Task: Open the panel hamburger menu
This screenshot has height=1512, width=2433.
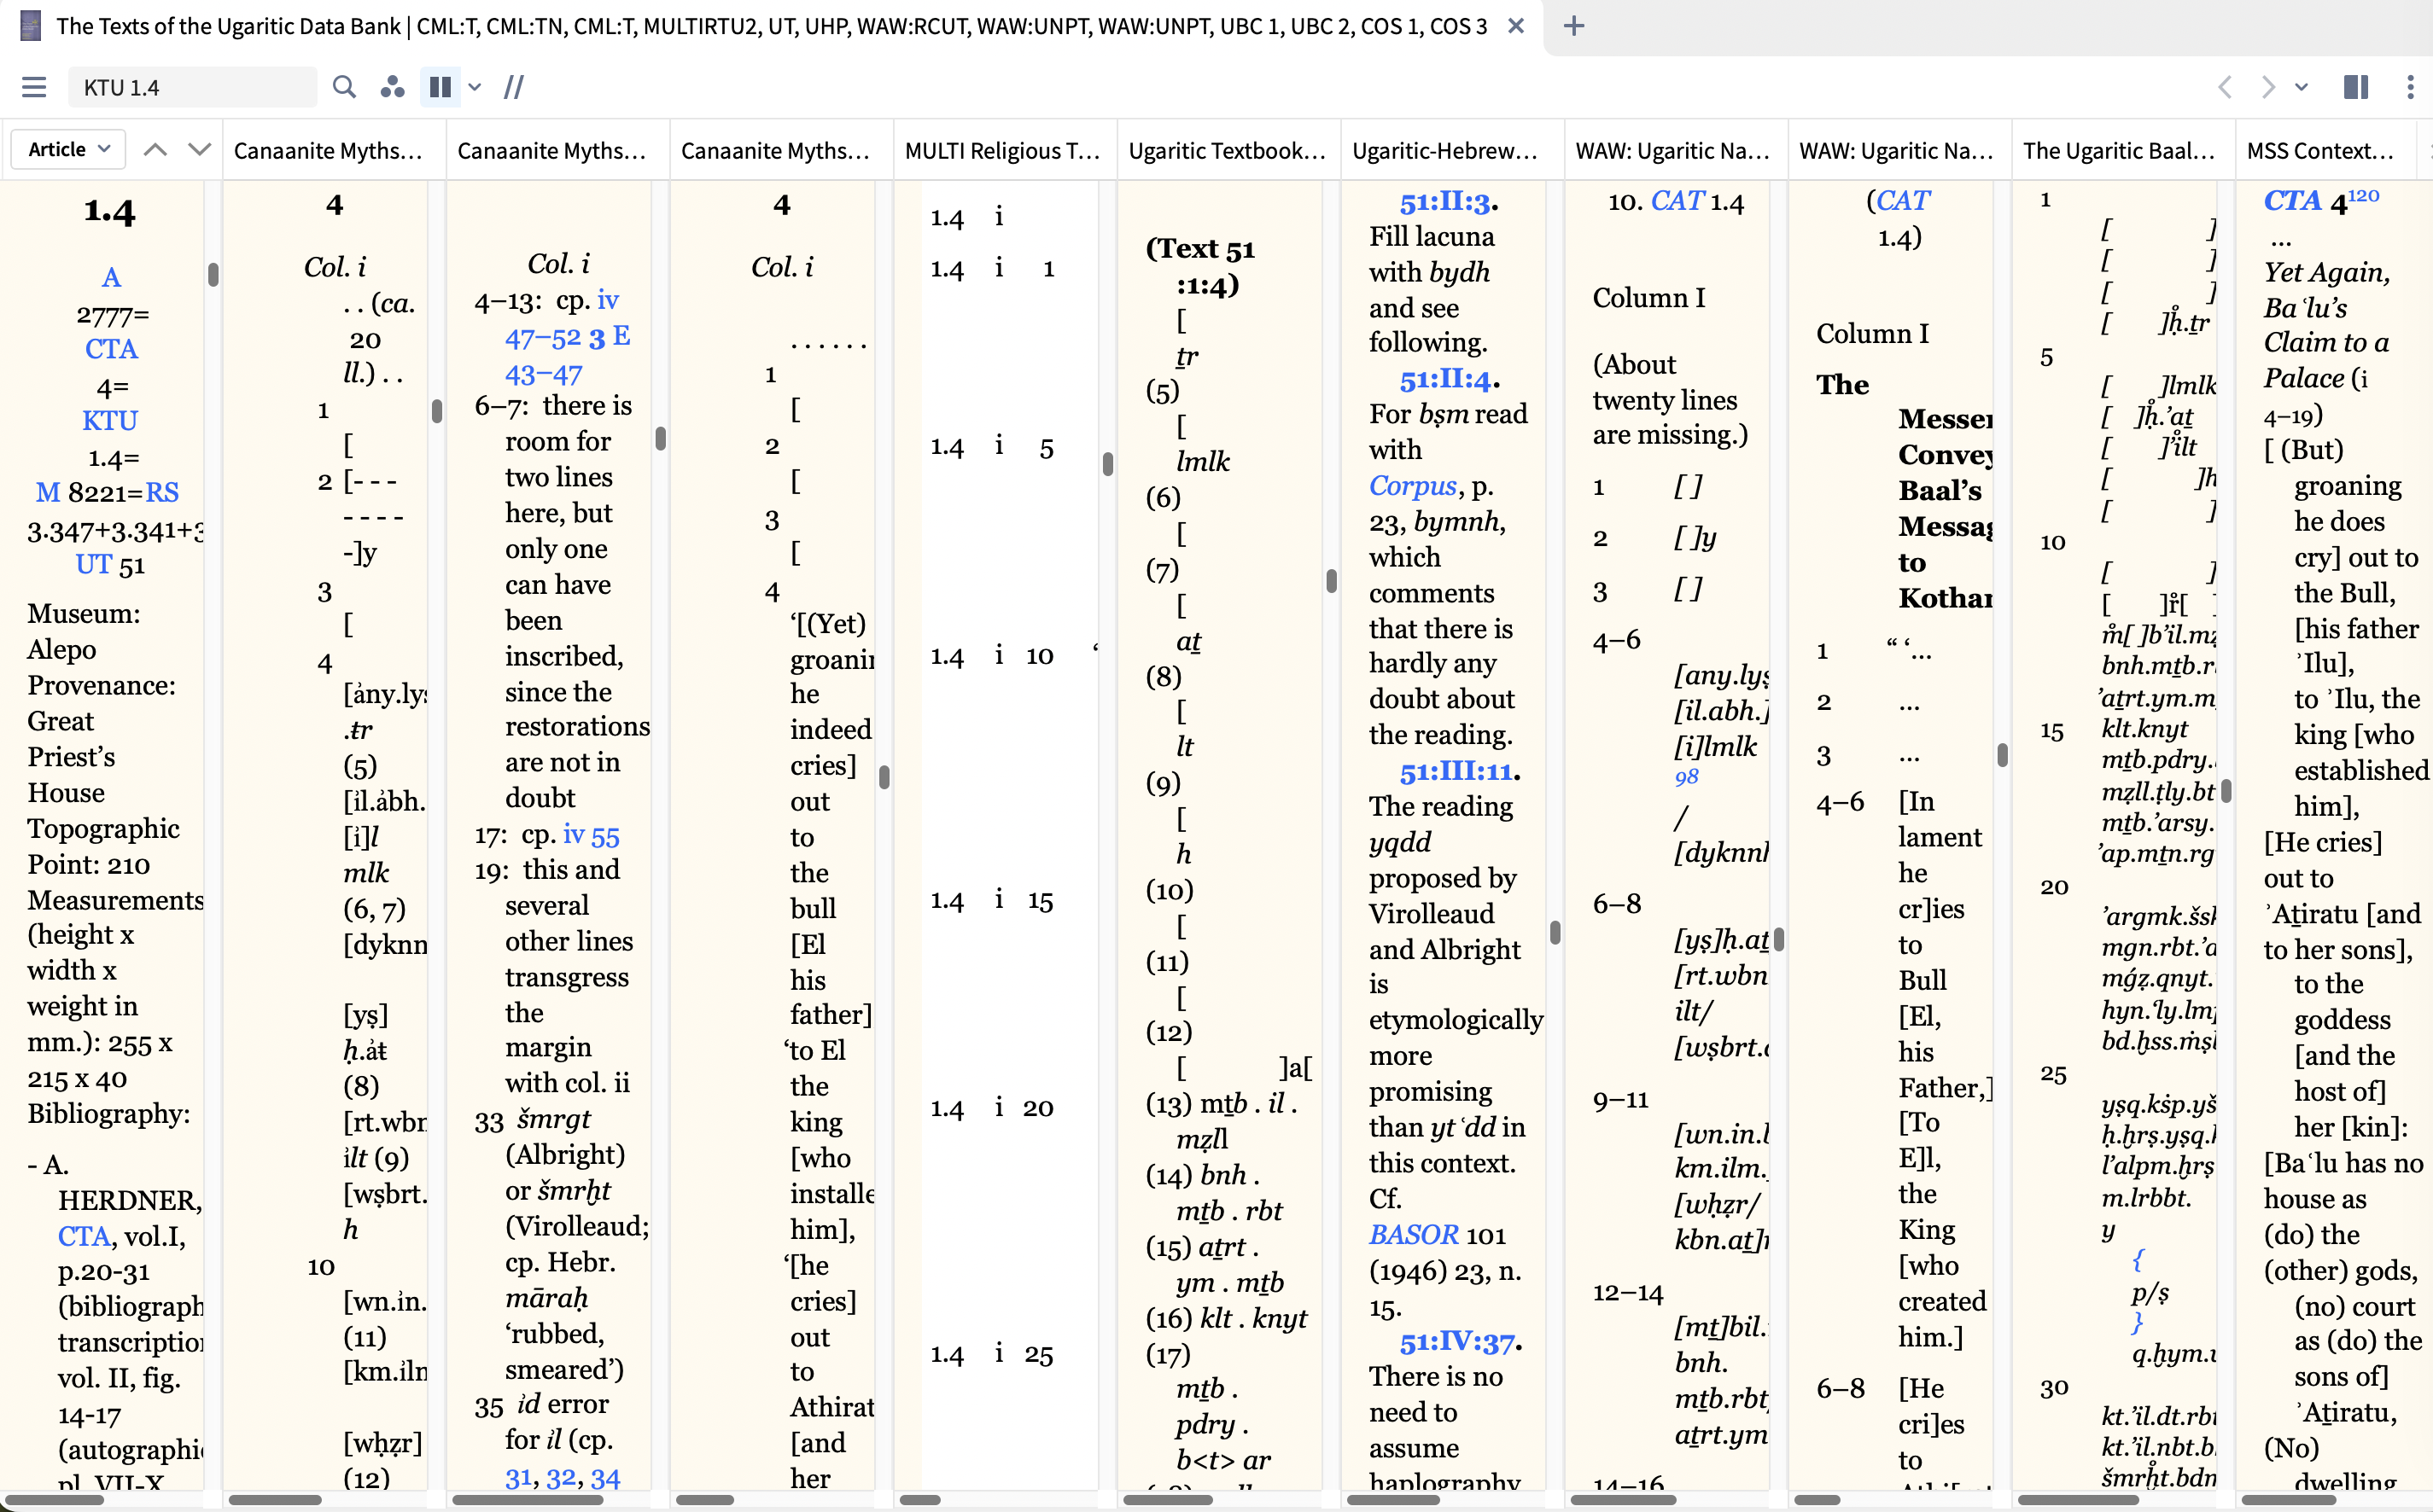Action: coord(33,87)
